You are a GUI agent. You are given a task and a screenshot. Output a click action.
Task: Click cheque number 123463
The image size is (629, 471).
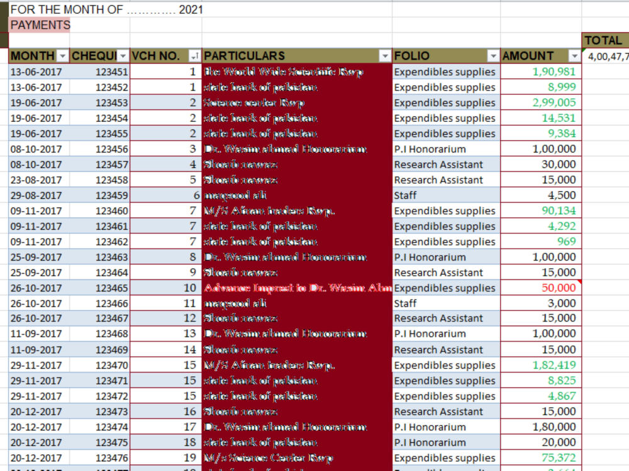point(112,257)
